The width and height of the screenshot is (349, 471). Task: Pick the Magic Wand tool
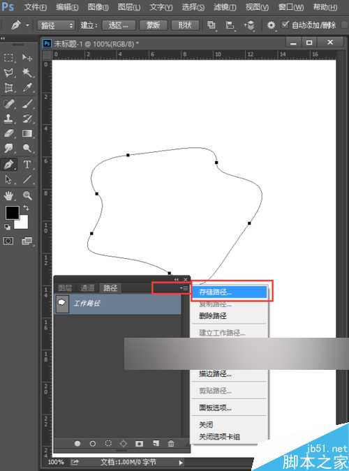point(27,73)
